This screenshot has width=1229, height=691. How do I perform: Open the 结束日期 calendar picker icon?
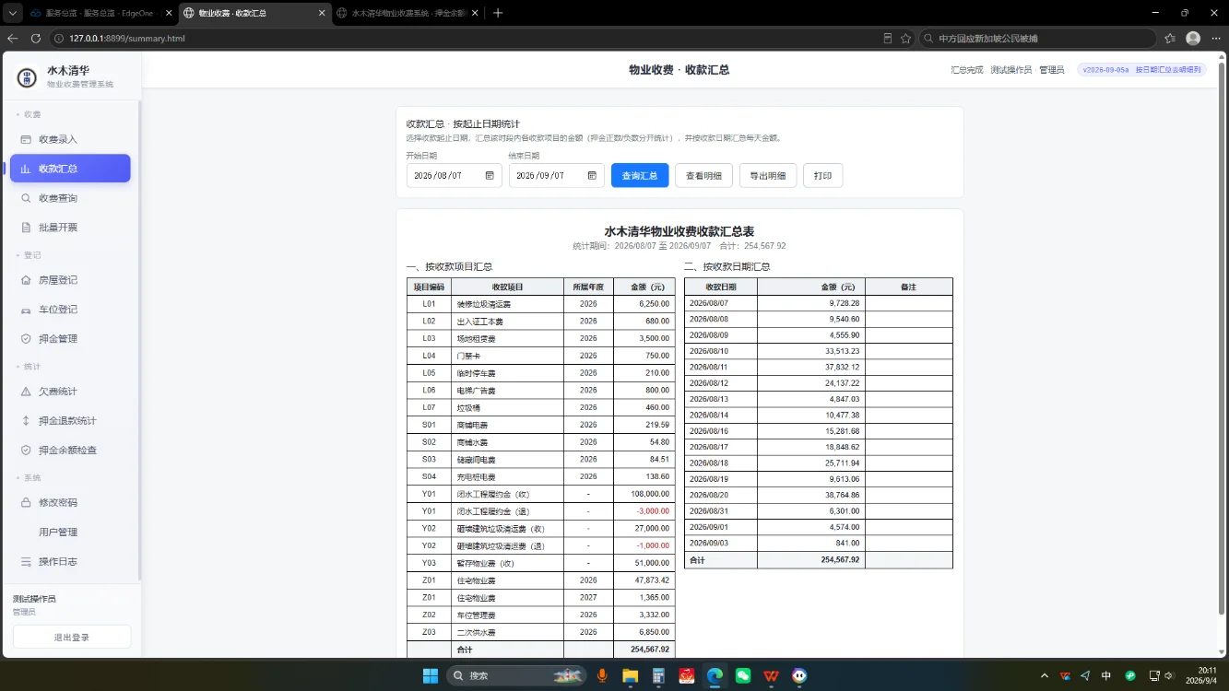592,175
